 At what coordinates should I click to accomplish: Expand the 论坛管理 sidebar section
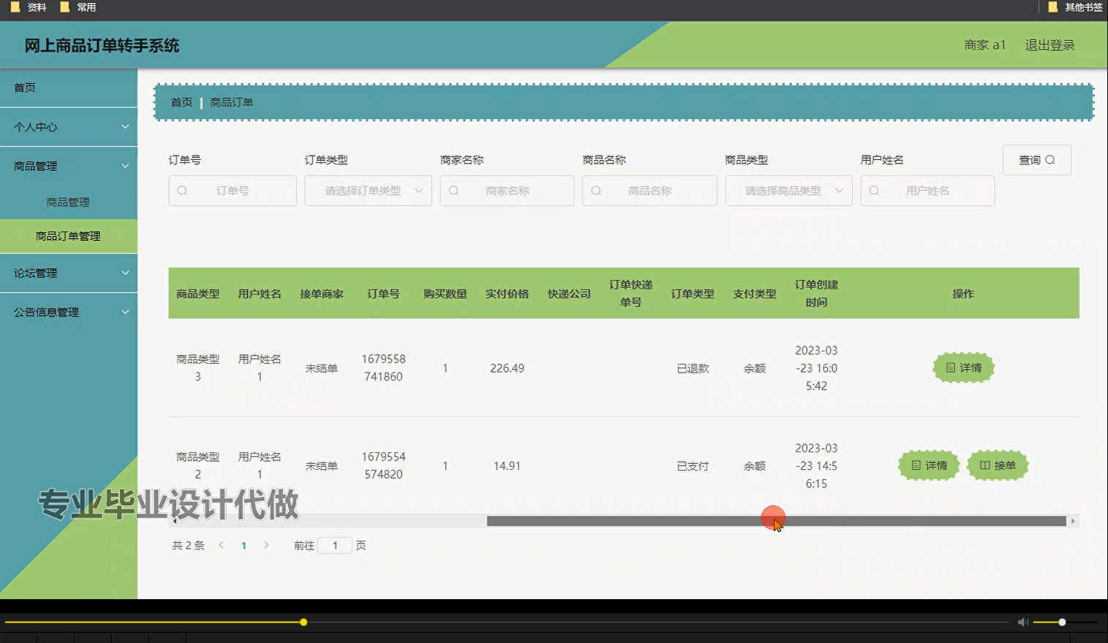click(x=69, y=273)
